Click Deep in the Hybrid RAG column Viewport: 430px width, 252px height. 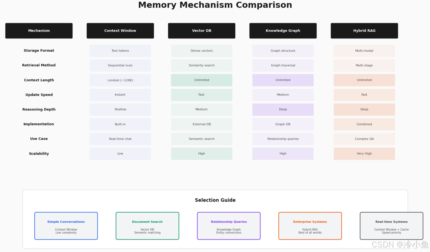(364, 110)
